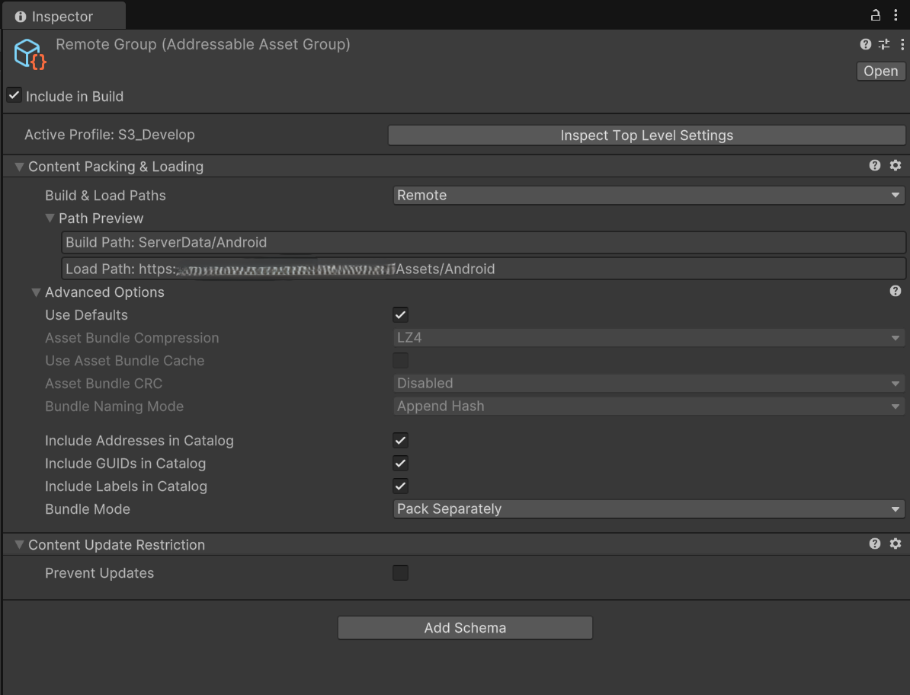Click the Include Labels in Catalog label
Image resolution: width=910 pixels, height=695 pixels.
coord(126,486)
